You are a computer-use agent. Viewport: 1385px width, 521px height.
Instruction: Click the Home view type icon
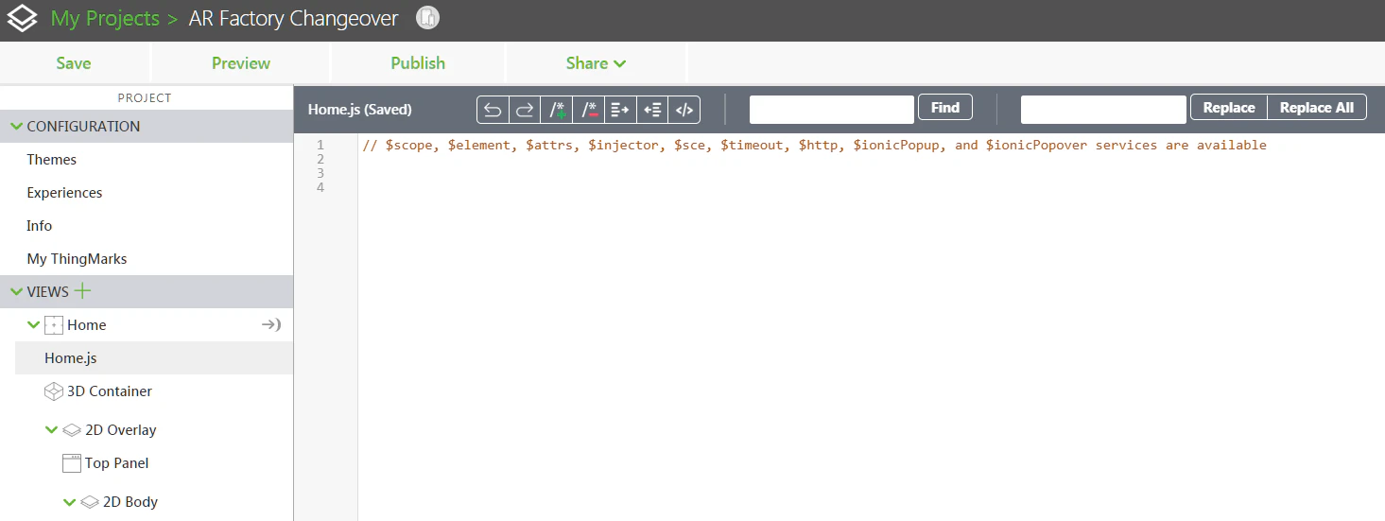pyautogui.click(x=54, y=325)
